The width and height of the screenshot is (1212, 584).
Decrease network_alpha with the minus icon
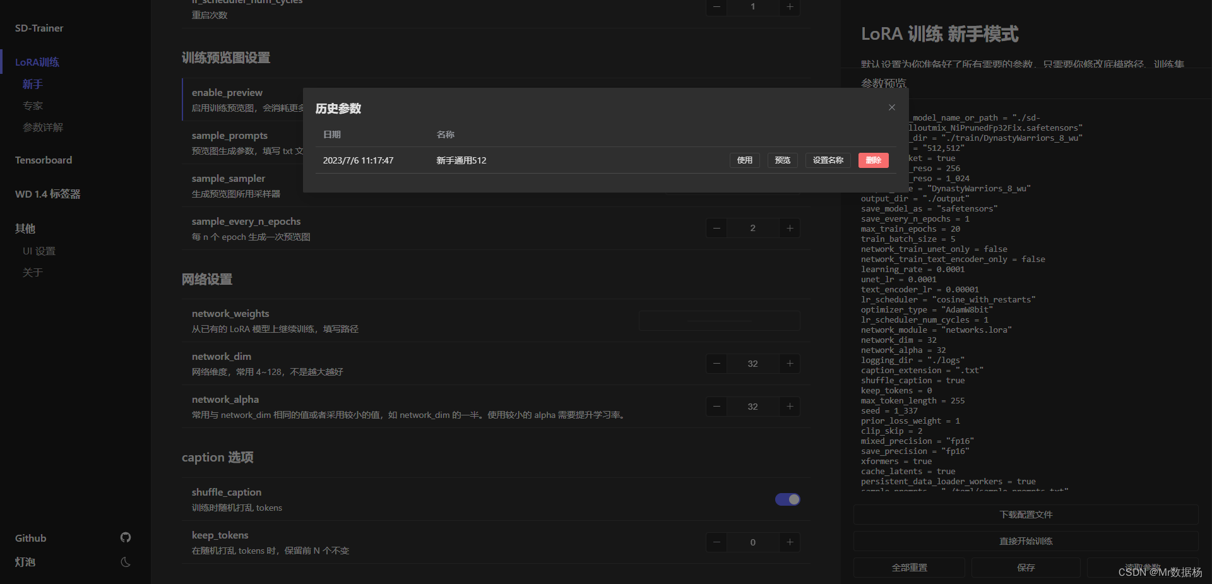pyautogui.click(x=716, y=407)
